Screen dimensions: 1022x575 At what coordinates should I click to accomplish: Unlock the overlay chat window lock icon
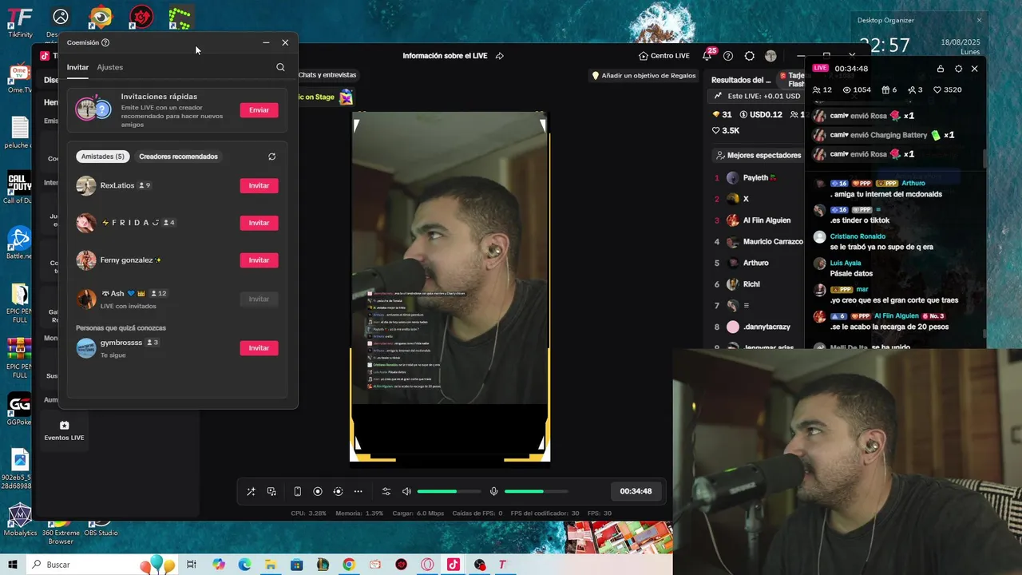941,69
